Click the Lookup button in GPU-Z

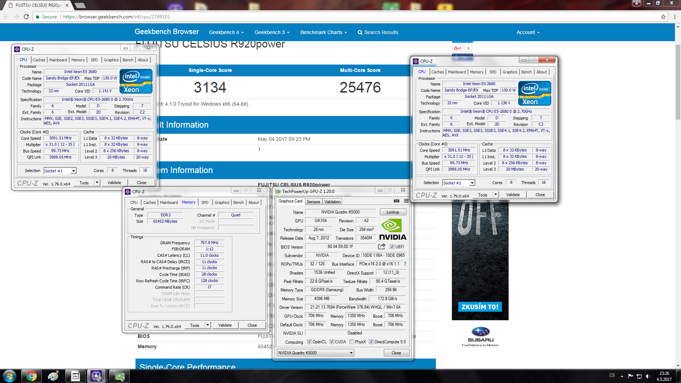click(x=393, y=212)
